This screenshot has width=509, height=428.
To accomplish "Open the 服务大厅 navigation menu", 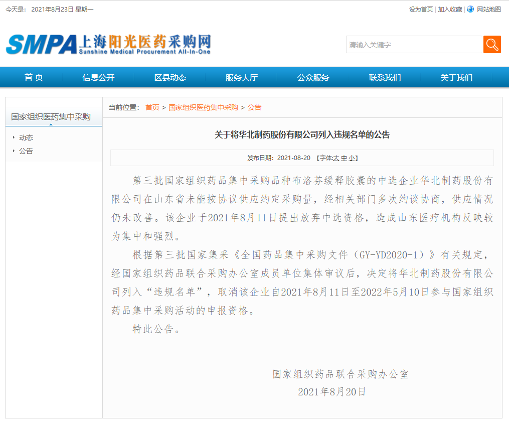I will pyautogui.click(x=242, y=77).
